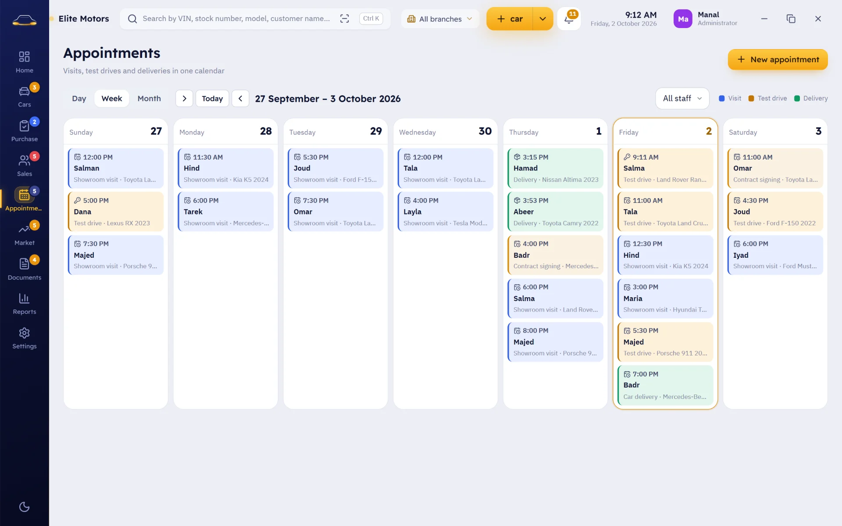
Task: Open Dana's 5:00 PM Lexus test drive
Action: [116, 212]
